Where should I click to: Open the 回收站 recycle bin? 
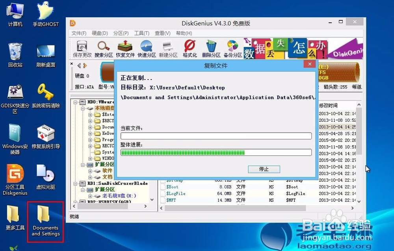pyautogui.click(x=15, y=55)
